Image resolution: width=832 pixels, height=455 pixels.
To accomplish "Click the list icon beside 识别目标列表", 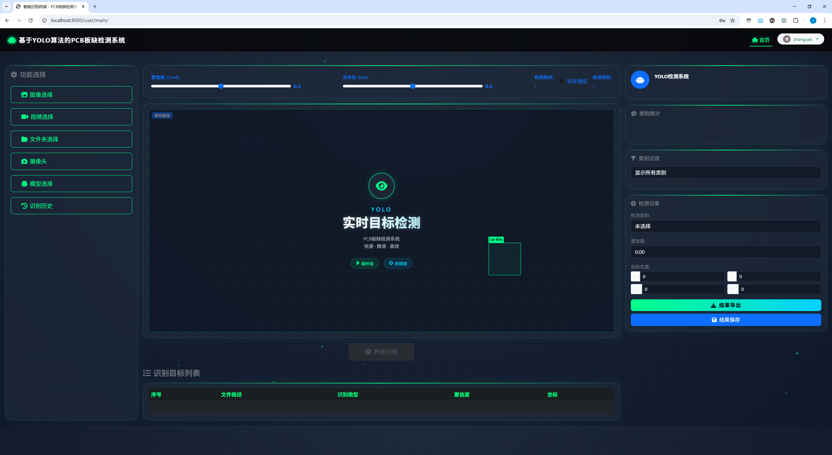I will tap(147, 373).
